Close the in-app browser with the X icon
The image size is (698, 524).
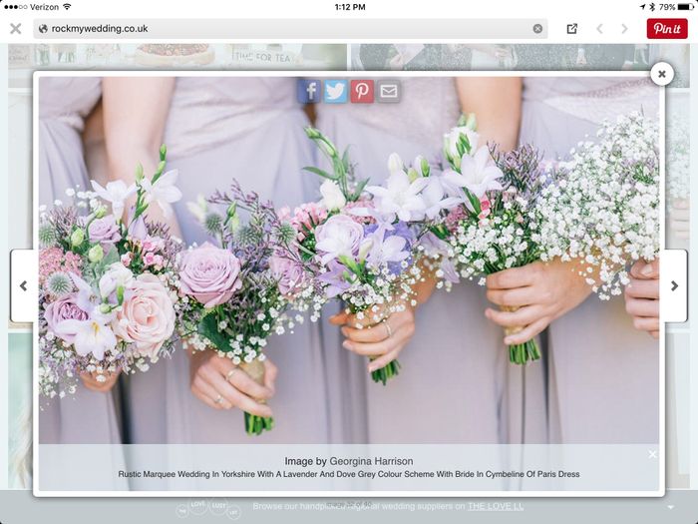[16, 29]
